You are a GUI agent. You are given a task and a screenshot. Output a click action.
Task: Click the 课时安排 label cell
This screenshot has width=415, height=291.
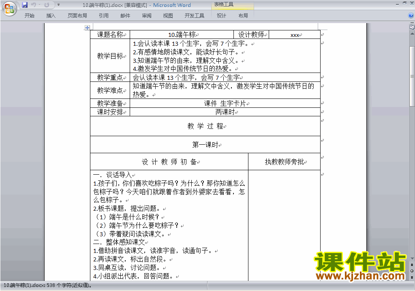110,112
